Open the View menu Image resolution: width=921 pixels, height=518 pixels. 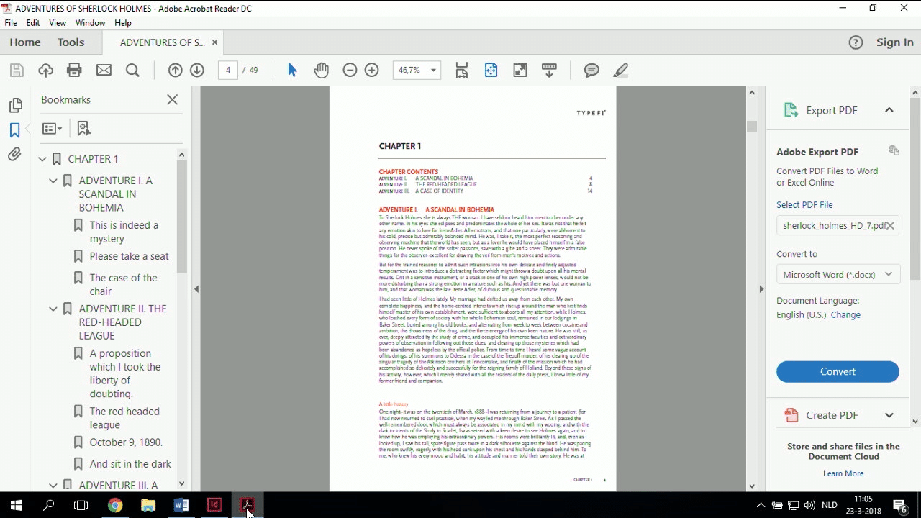58,23
